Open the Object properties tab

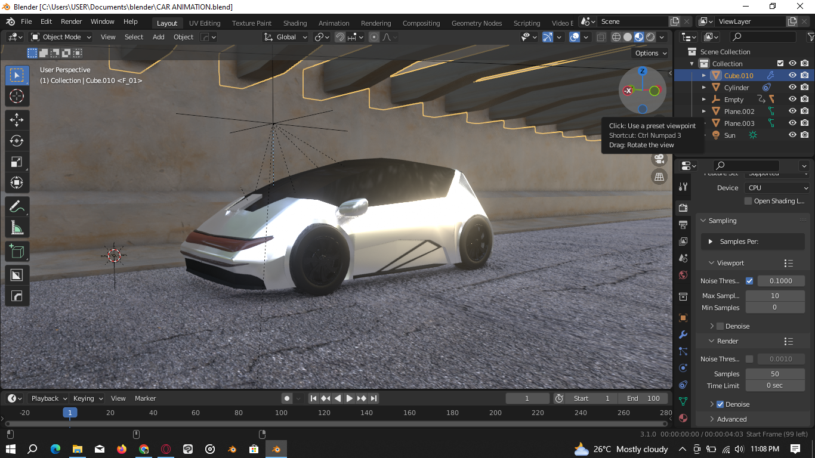(683, 318)
